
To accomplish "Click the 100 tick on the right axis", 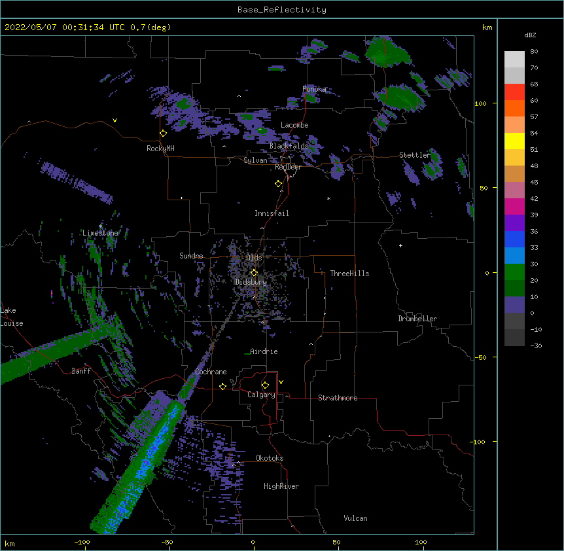I will tap(480, 103).
